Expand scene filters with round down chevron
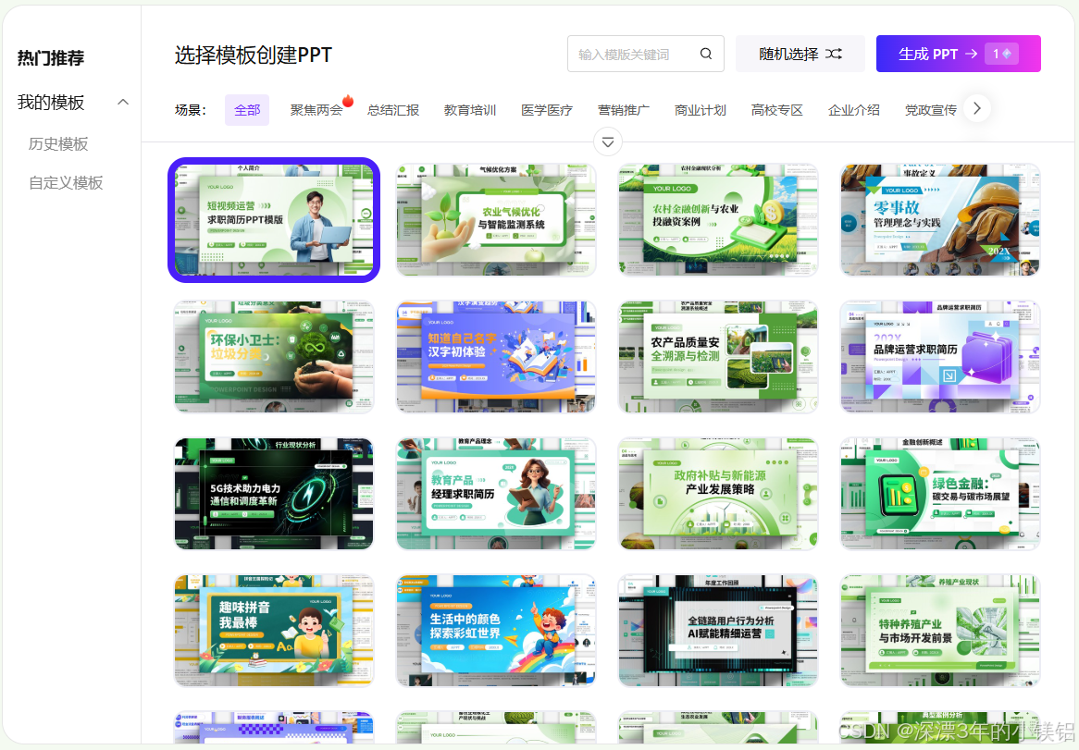 pos(608,142)
